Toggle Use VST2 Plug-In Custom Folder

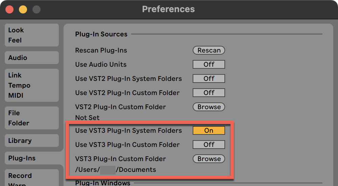pos(209,93)
